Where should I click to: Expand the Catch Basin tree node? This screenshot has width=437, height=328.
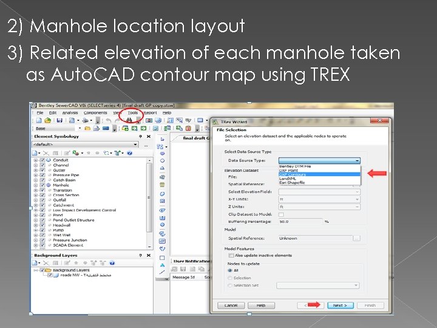click(36, 180)
